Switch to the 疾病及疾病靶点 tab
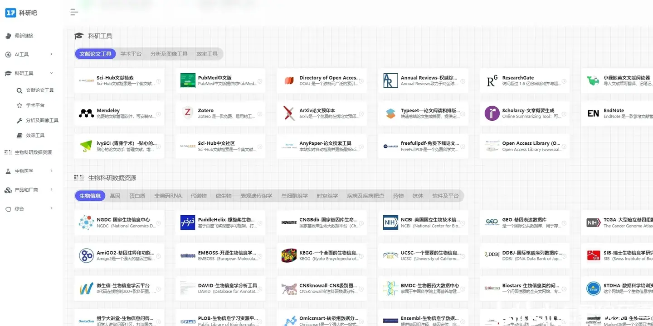653x326 pixels. tap(365, 196)
